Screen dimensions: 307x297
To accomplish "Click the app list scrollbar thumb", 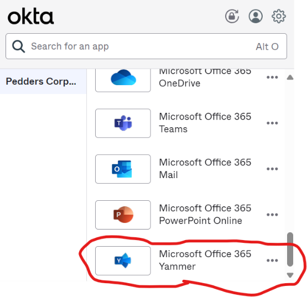I will [x=290, y=249].
